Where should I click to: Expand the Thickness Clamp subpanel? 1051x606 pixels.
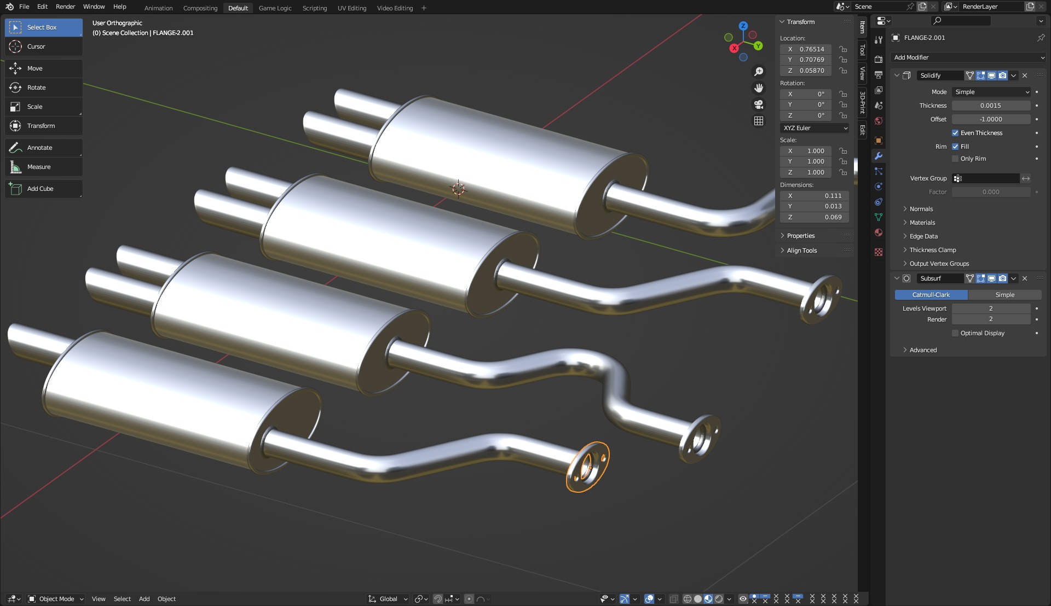(933, 250)
